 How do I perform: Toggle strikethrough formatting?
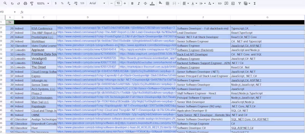tap(145, 3)
